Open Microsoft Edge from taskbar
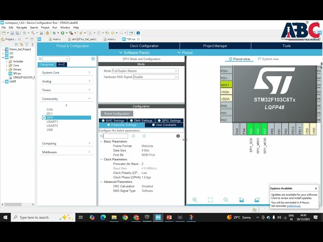The height and width of the screenshot is (242, 323). tap(103, 217)
